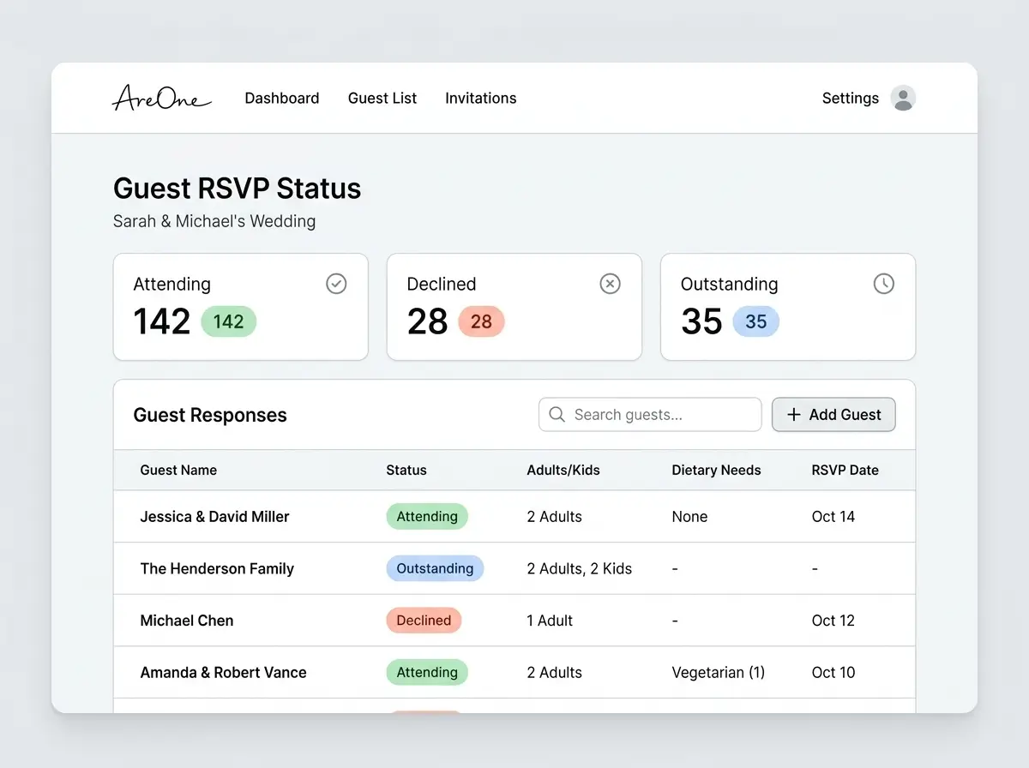
Task: Click the magnifier icon in search box
Action: click(x=557, y=415)
